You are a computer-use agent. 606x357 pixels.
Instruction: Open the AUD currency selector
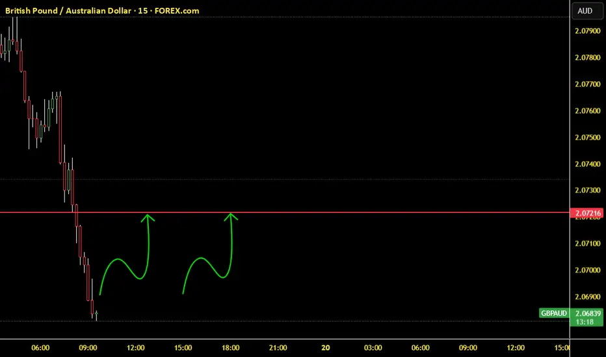pyautogui.click(x=586, y=11)
